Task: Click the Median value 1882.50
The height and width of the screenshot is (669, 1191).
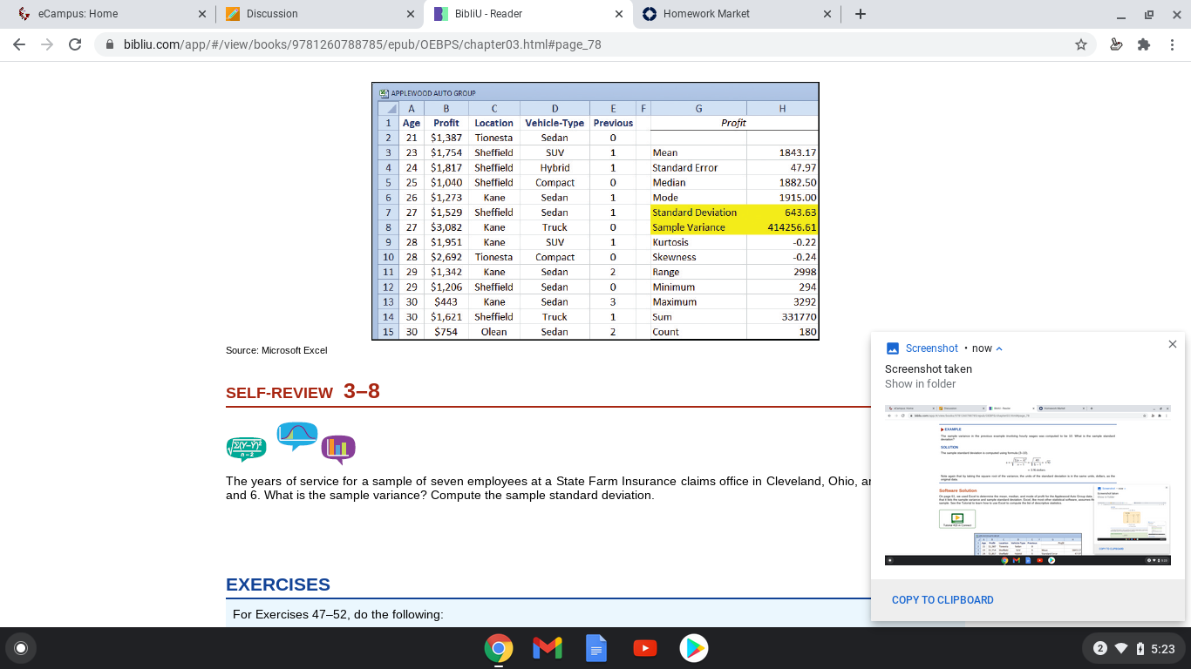Action: coord(798,183)
